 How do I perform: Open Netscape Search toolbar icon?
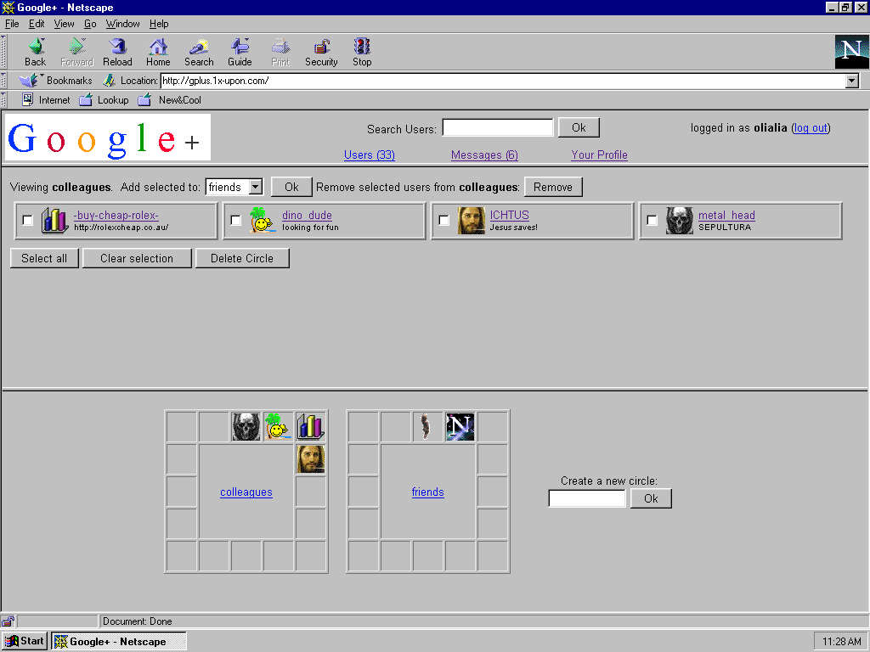point(199,48)
